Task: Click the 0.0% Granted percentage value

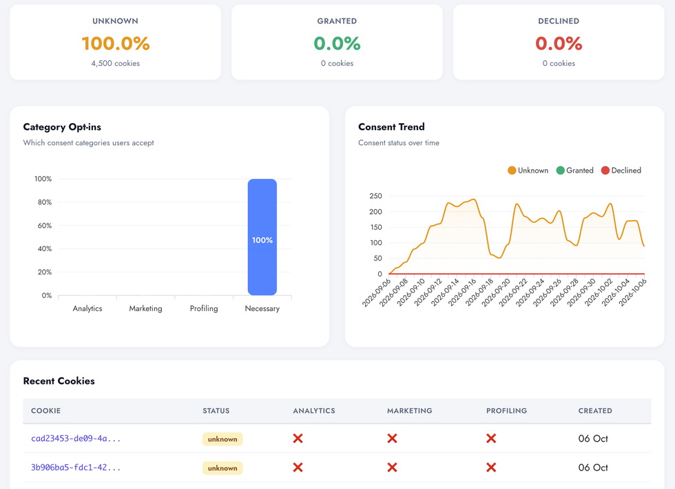Action: tap(337, 43)
